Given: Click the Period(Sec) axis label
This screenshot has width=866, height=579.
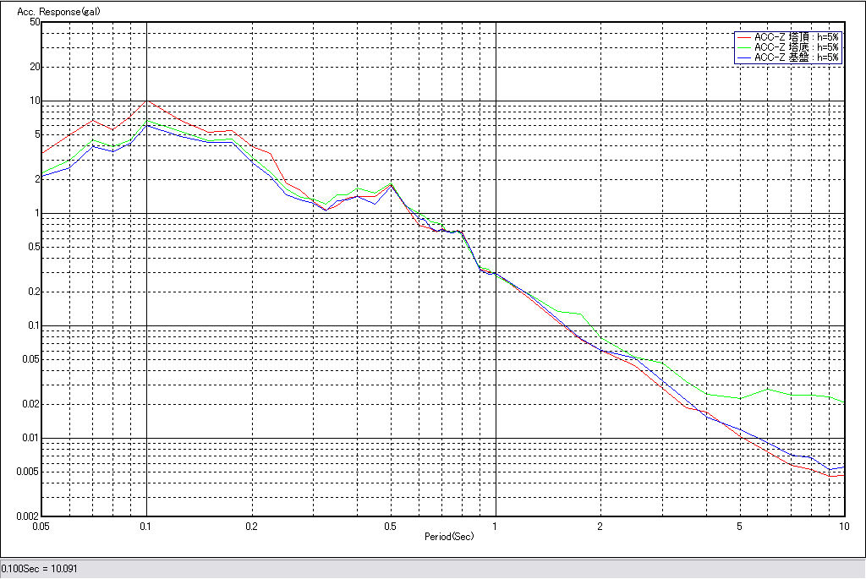Looking at the screenshot, I should 449,537.
